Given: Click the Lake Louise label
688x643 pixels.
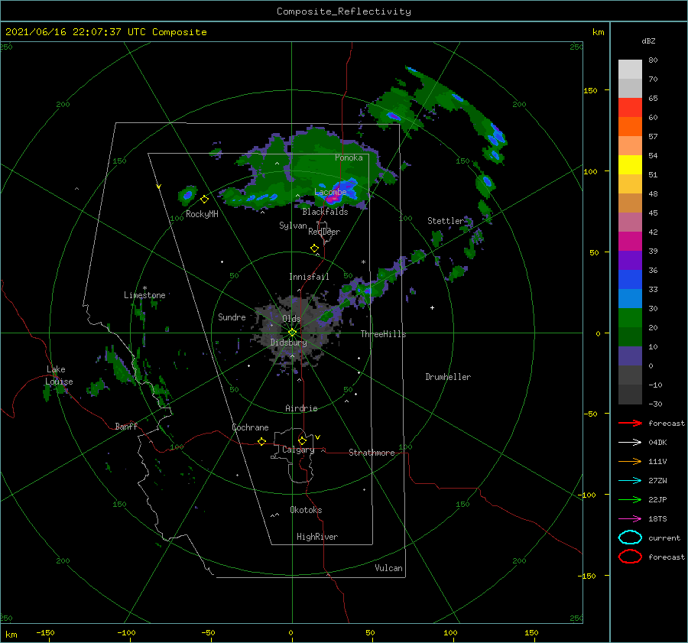Looking at the screenshot, I should click(x=59, y=375).
